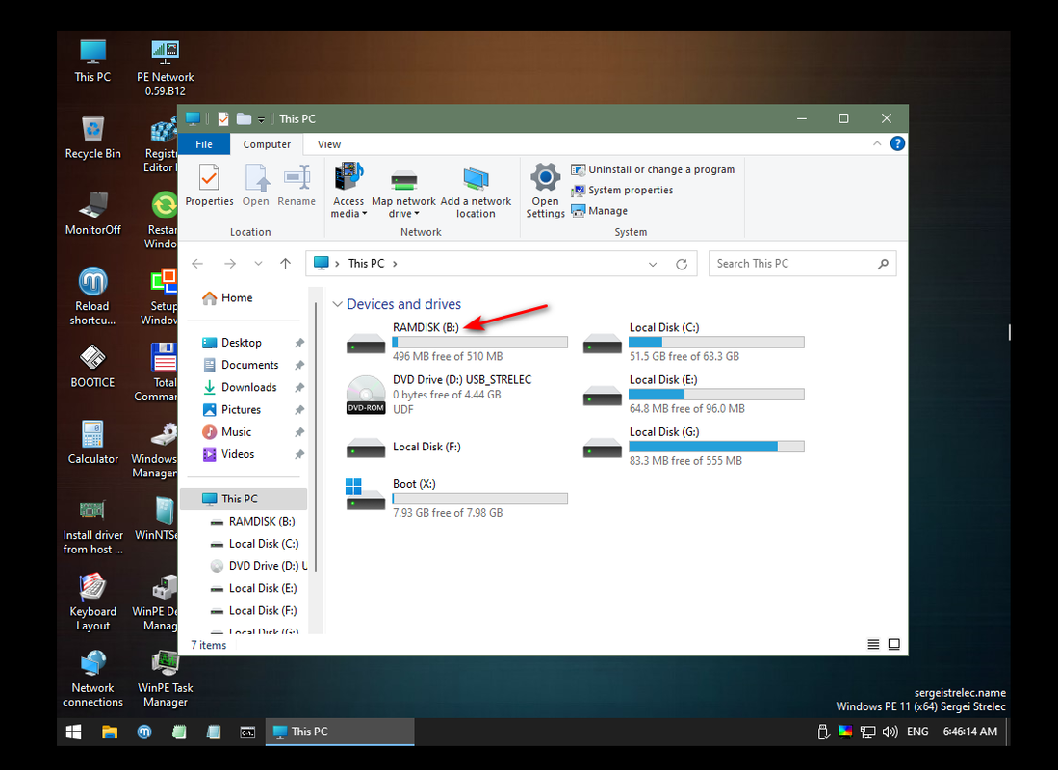1058x770 pixels.
Task: Switch to large icons view layout
Action: (x=894, y=645)
